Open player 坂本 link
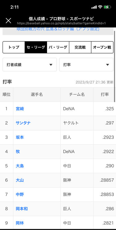The width and height of the screenshot is (116, 230). [20, 137]
